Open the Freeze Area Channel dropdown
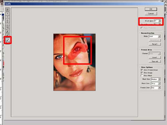Viewport: 167px width, 125px height. pos(155,54)
